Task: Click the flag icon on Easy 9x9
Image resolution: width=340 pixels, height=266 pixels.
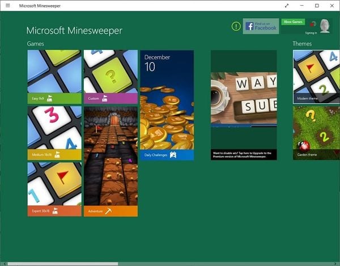Action: 49,99
